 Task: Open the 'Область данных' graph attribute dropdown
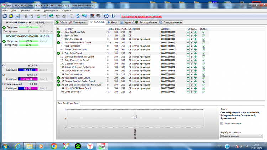(x=242, y=136)
